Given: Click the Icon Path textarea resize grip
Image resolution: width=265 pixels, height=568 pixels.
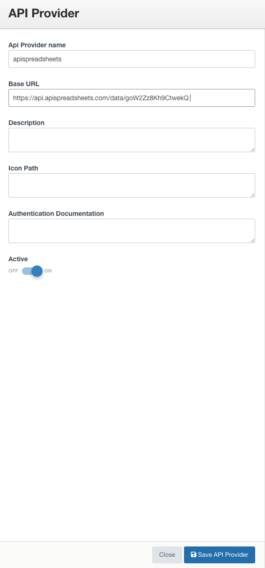Looking at the screenshot, I should click(x=252, y=195).
